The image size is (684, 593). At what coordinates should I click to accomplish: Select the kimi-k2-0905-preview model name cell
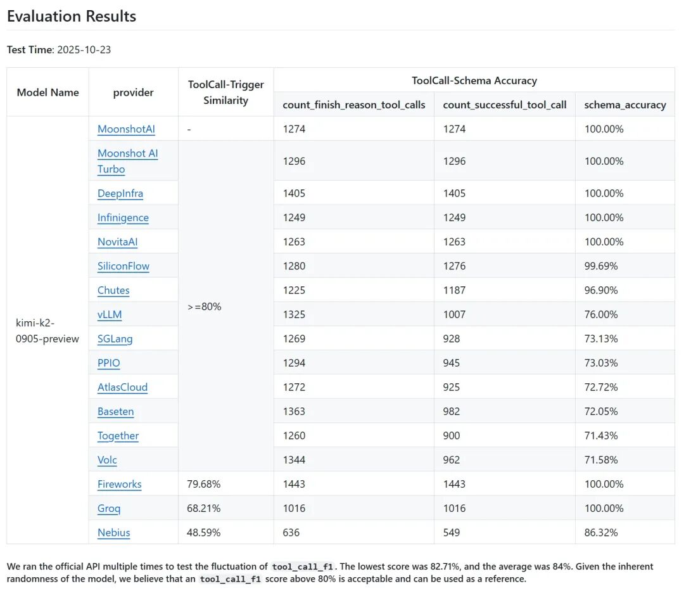click(x=47, y=331)
